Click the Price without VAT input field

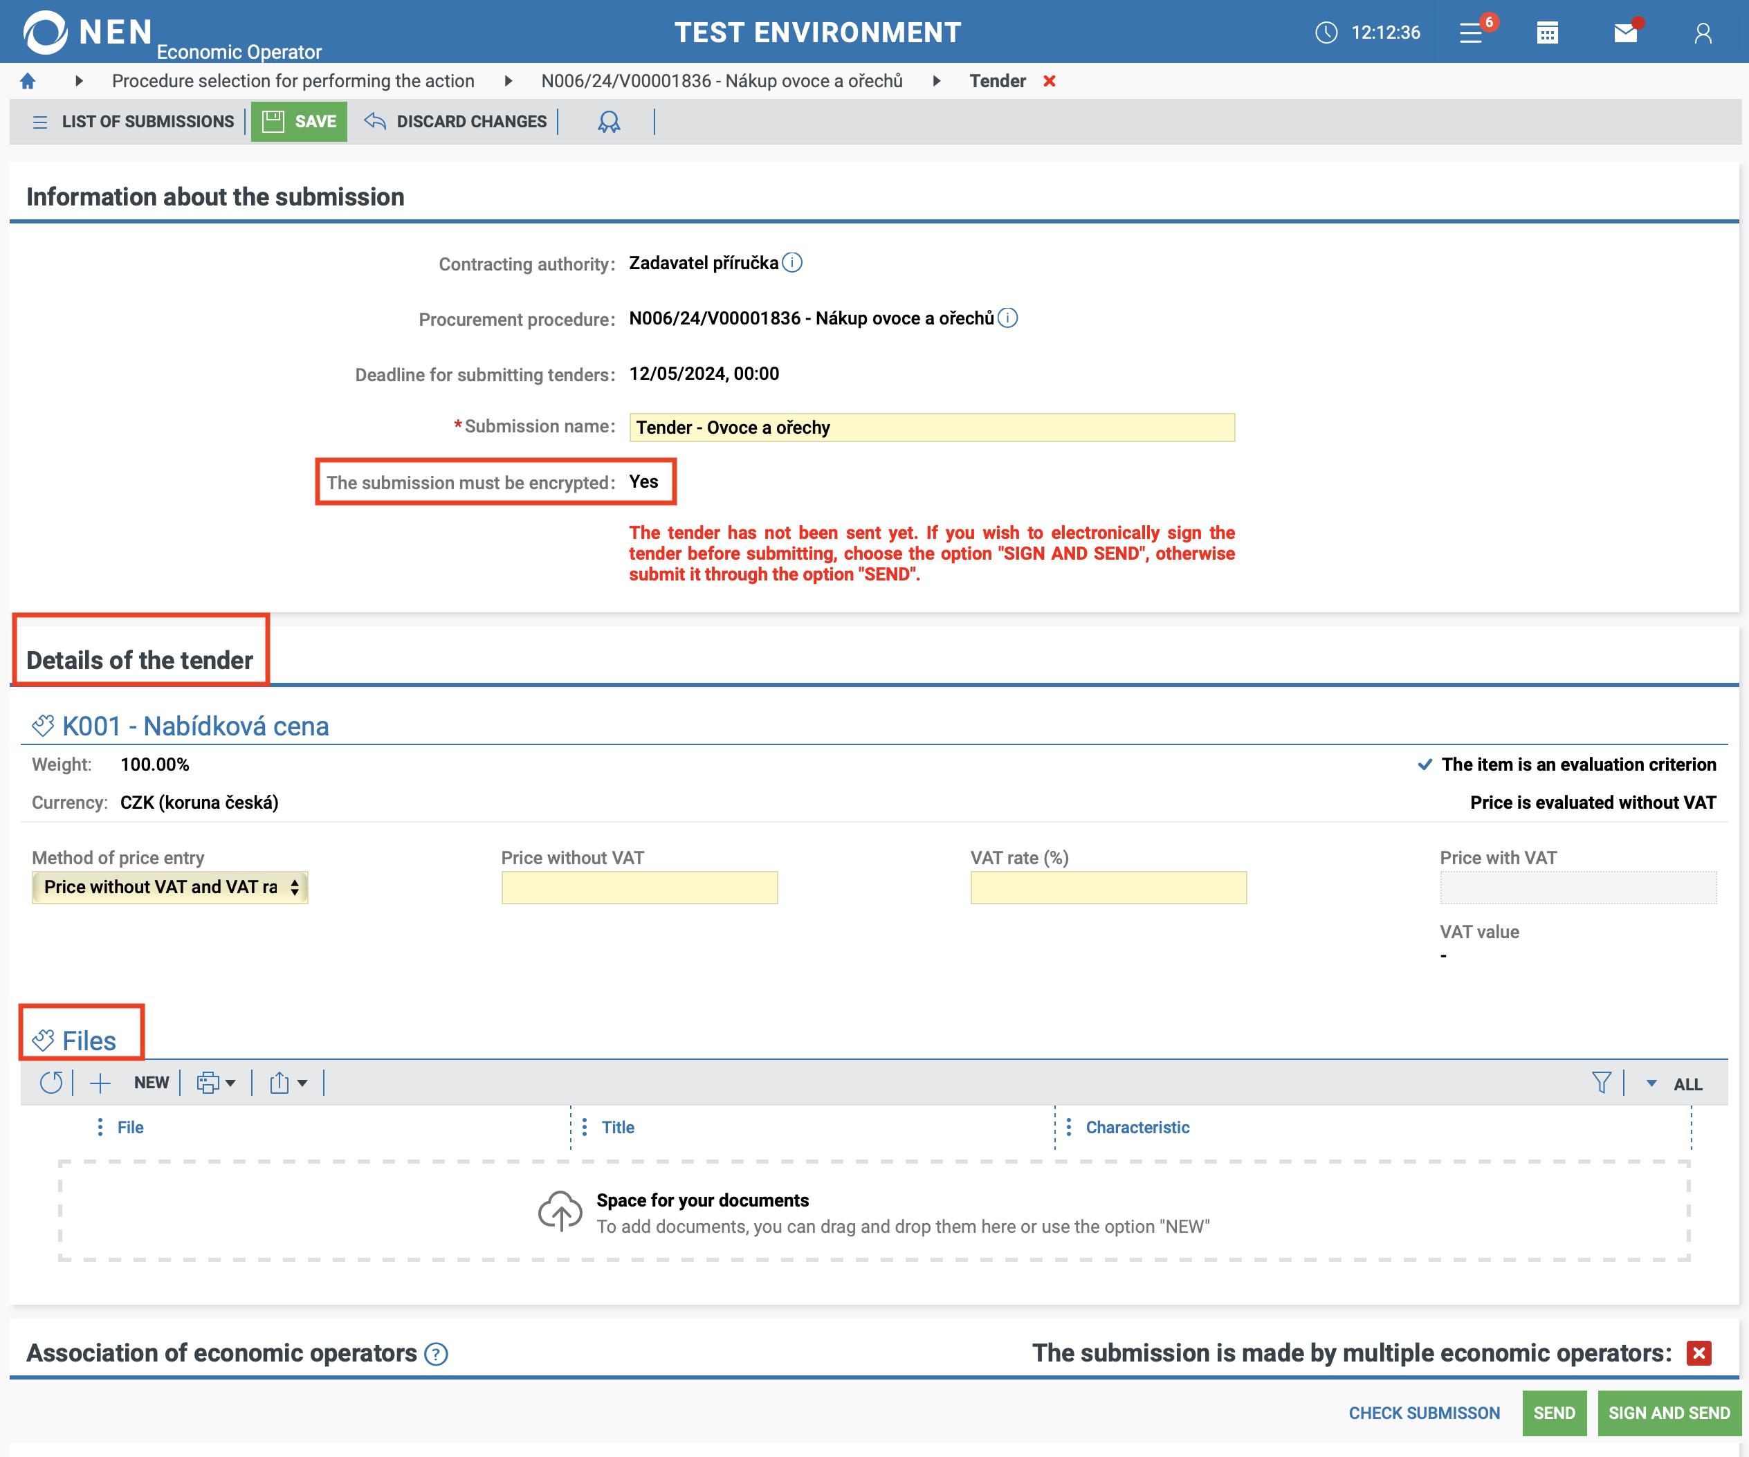pyautogui.click(x=639, y=887)
